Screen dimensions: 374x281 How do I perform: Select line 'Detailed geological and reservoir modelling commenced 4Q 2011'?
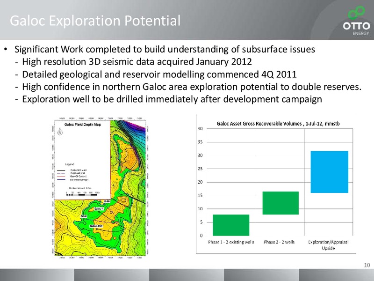click(159, 74)
